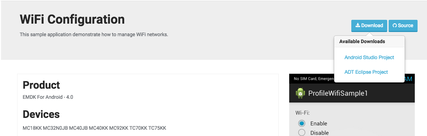
Task: Choose ADT Eclipse Project download
Action: tap(366, 72)
